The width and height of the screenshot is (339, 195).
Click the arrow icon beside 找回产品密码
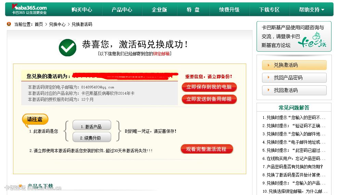269,77
